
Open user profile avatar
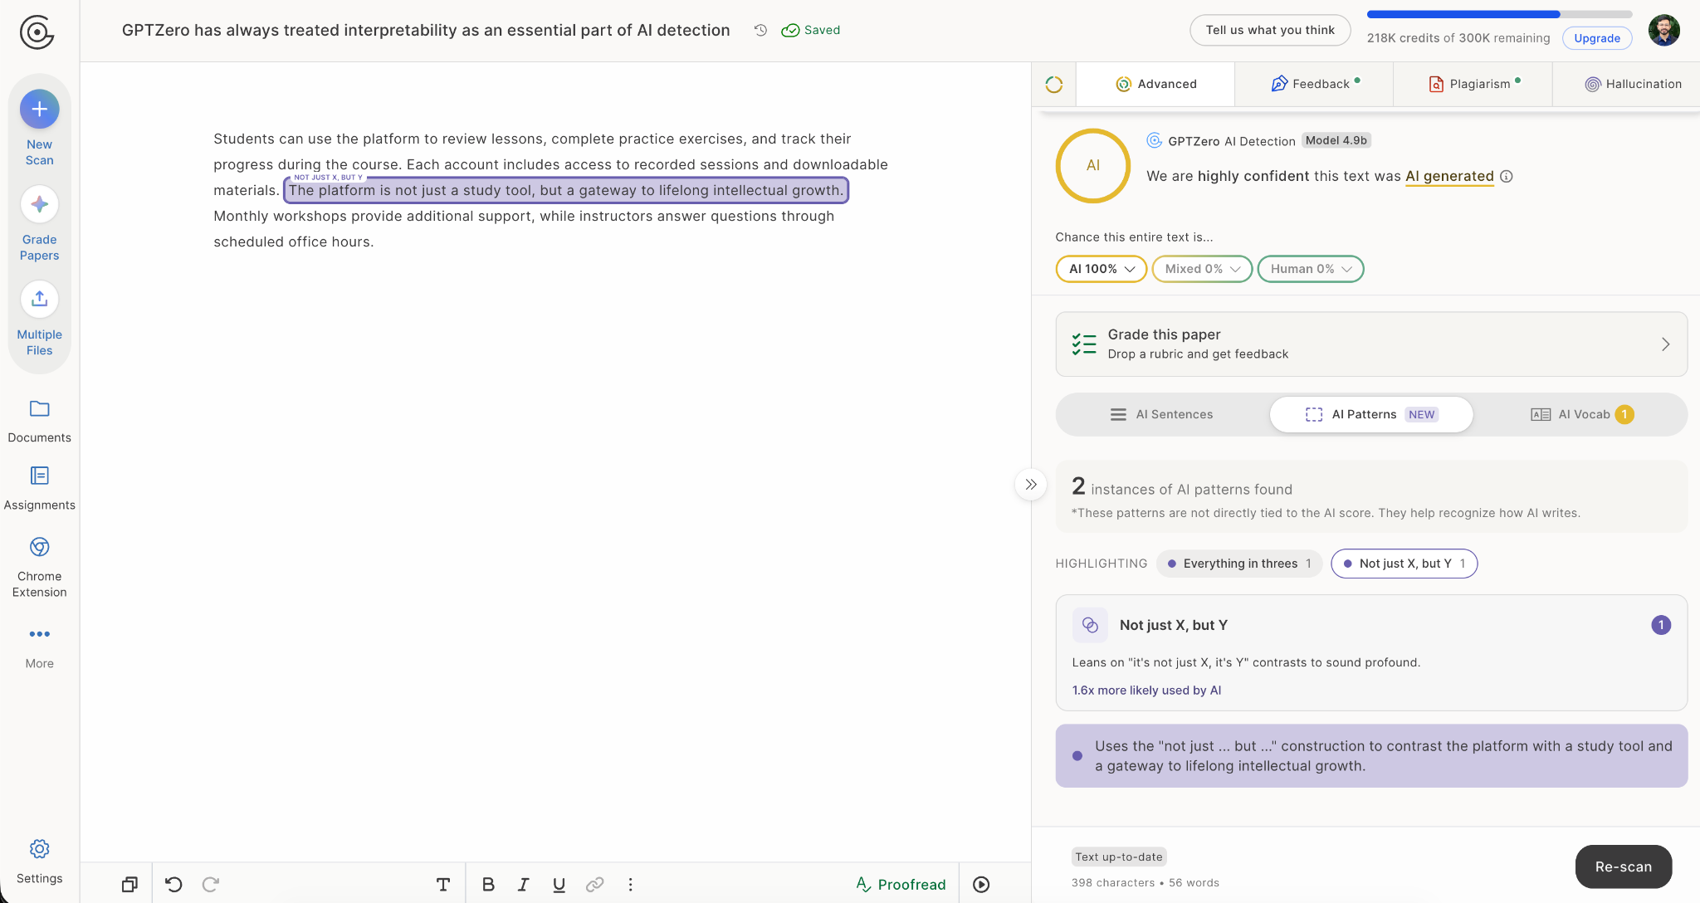(x=1663, y=31)
